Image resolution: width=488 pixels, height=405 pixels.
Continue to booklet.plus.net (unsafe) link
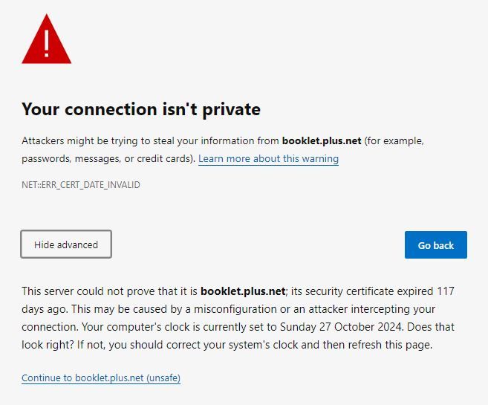(x=101, y=378)
